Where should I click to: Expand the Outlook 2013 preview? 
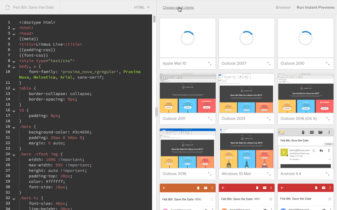[269, 119]
